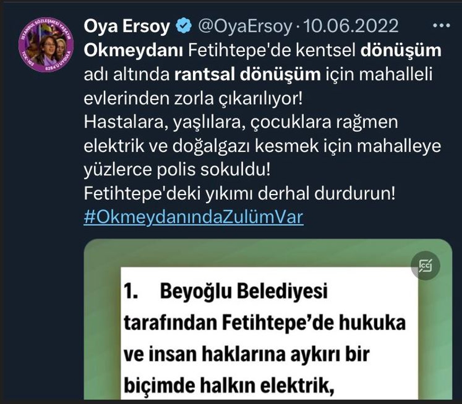Click the display name Oya Ersoy

pyautogui.click(x=127, y=26)
